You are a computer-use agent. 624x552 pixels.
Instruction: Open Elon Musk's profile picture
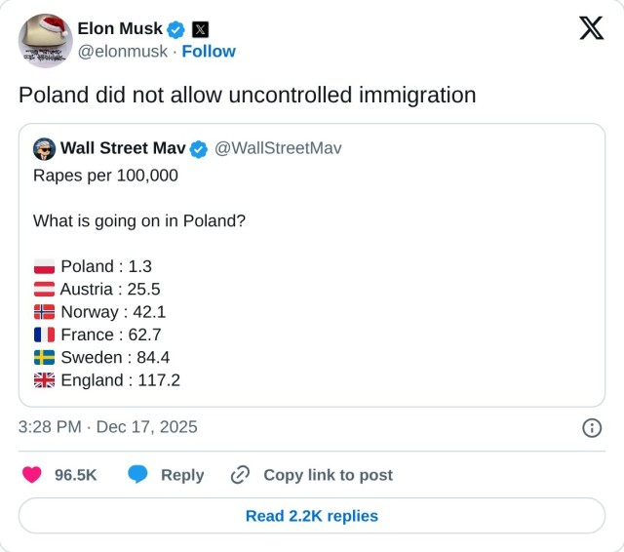(45, 40)
